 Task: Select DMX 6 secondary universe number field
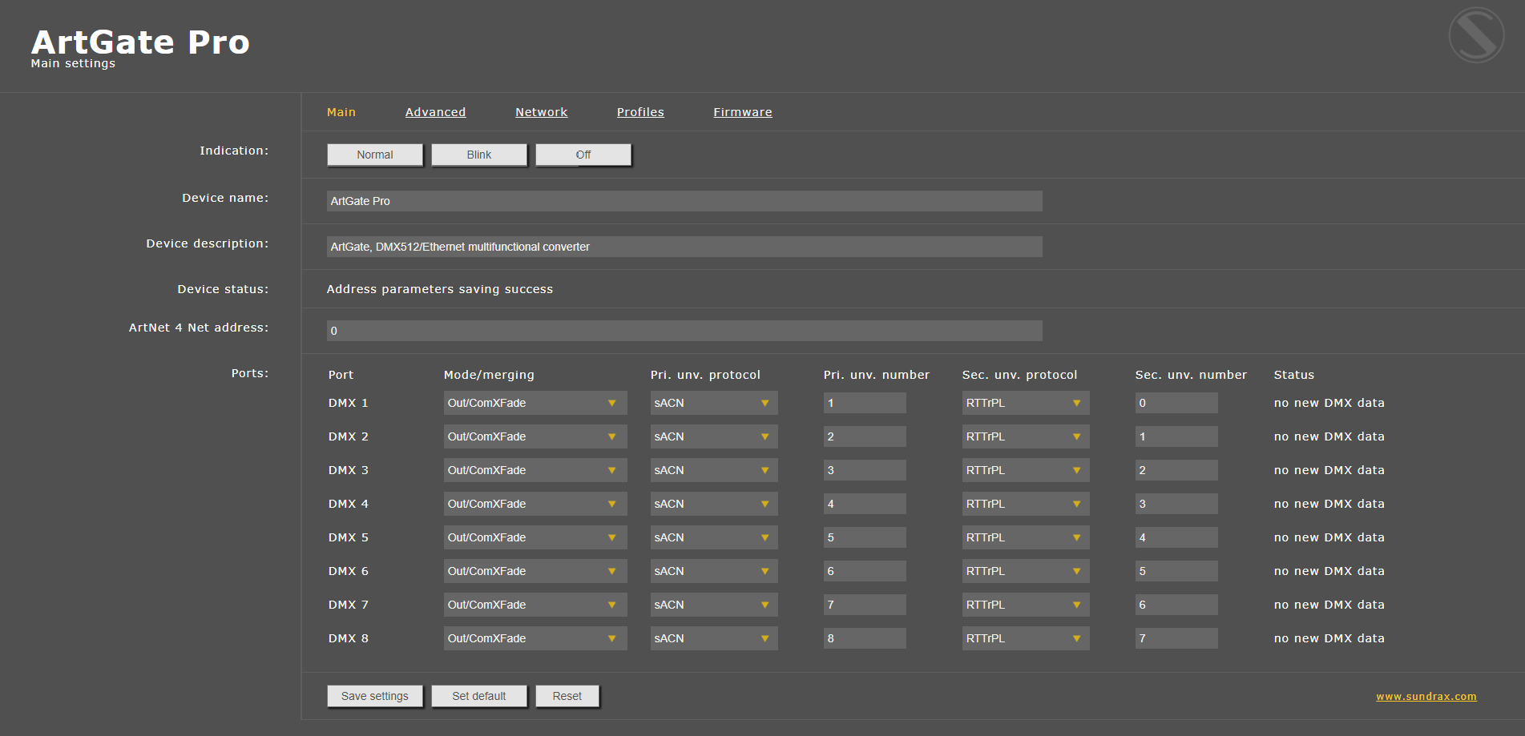tap(1176, 571)
